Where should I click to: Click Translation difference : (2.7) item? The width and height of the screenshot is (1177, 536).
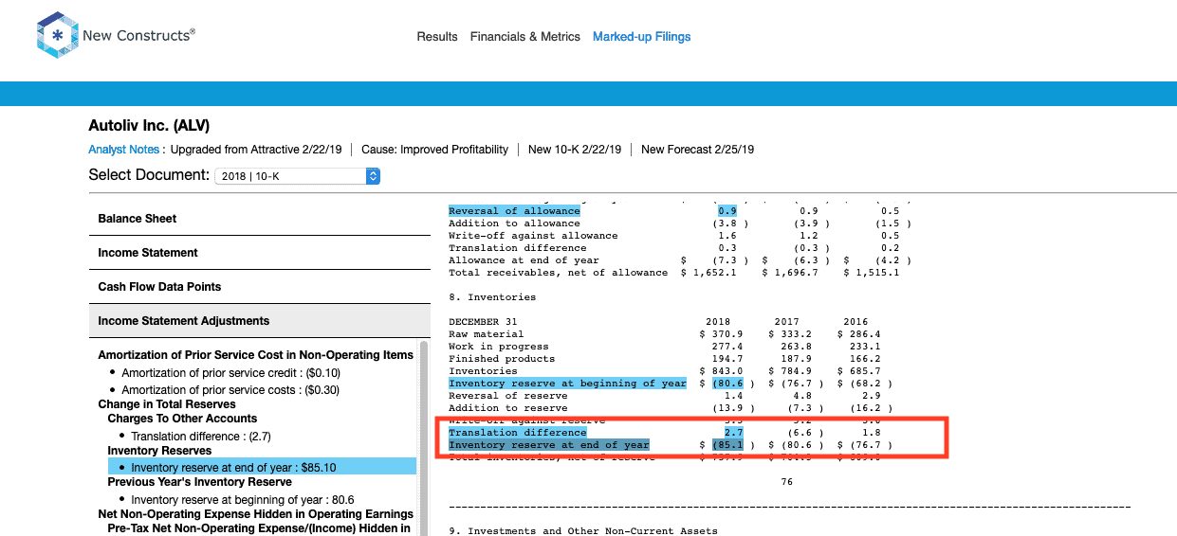[201, 437]
